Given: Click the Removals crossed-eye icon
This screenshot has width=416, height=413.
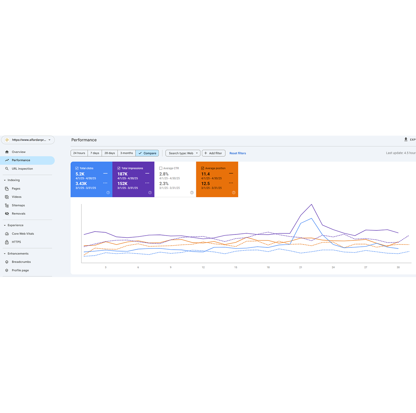Looking at the screenshot, I should 7,214.
